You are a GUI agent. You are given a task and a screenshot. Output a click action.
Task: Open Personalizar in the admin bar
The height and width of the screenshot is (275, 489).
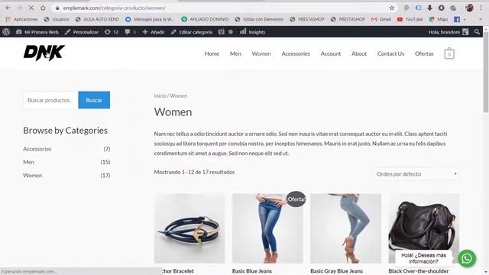[x=82, y=32]
